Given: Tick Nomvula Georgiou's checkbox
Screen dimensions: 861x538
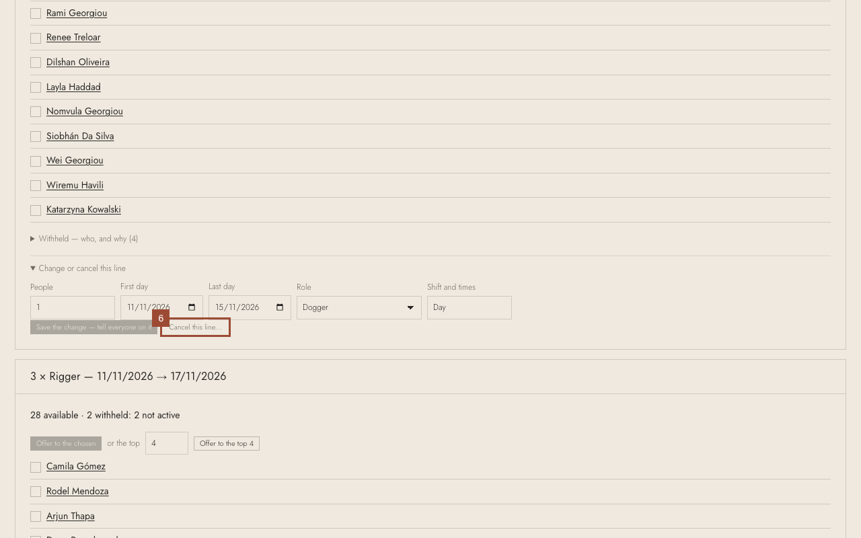Looking at the screenshot, I should point(36,112).
